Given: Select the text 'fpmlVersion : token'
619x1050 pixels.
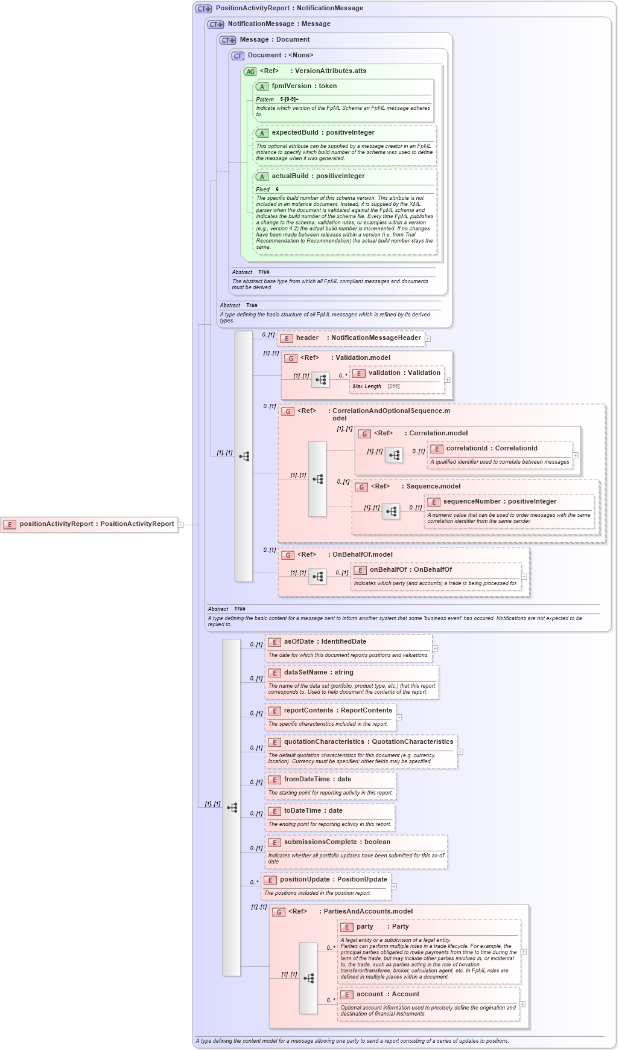Looking at the screenshot, I should tap(304, 86).
